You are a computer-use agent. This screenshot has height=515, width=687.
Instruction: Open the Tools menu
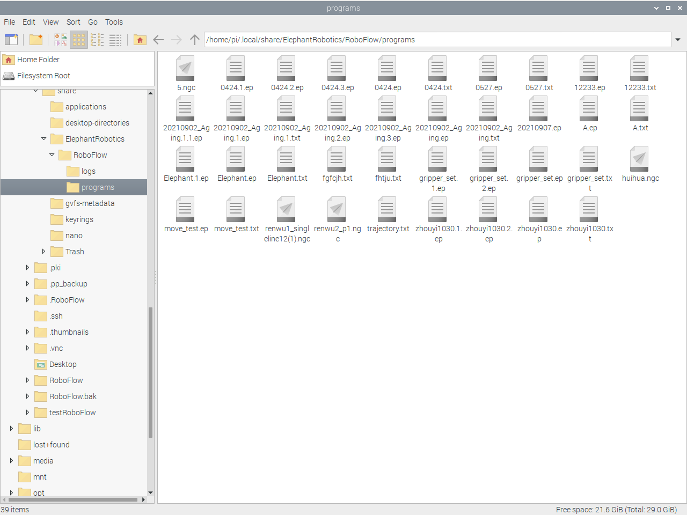pyautogui.click(x=114, y=22)
